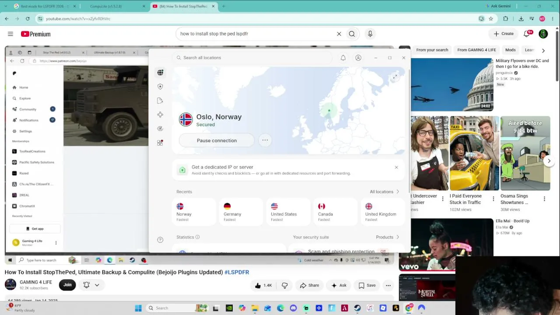The height and width of the screenshot is (315, 560).
Task: Open the Chrome three-dot menu
Action: [553, 19]
